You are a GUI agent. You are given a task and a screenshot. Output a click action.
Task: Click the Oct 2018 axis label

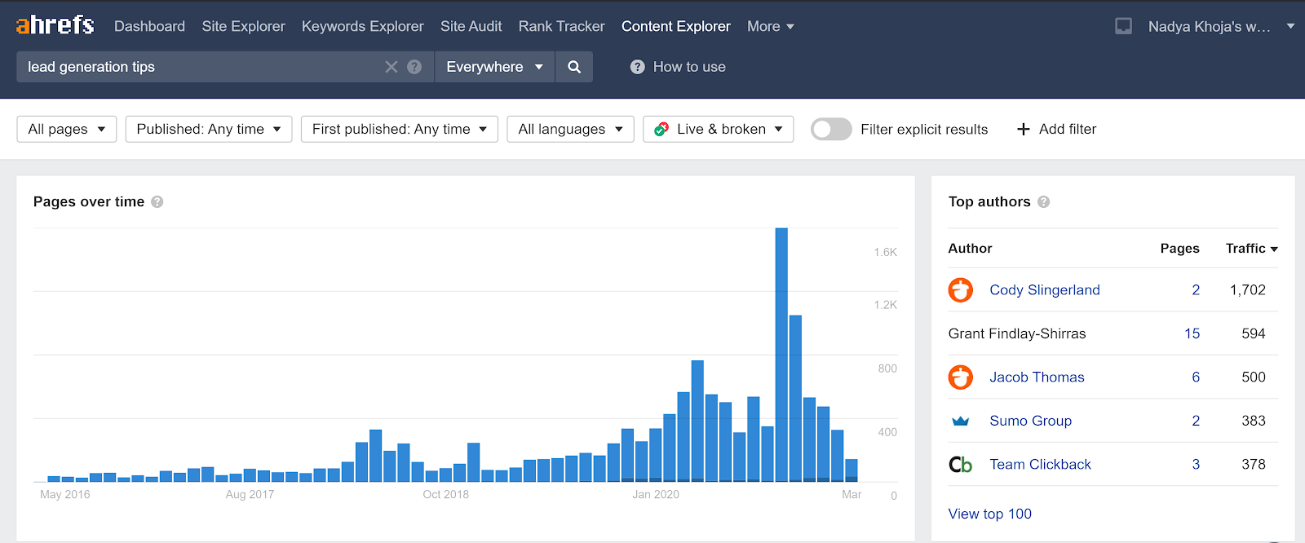(x=445, y=494)
